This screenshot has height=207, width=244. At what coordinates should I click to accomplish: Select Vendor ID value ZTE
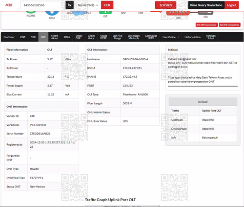click(x=32, y=116)
